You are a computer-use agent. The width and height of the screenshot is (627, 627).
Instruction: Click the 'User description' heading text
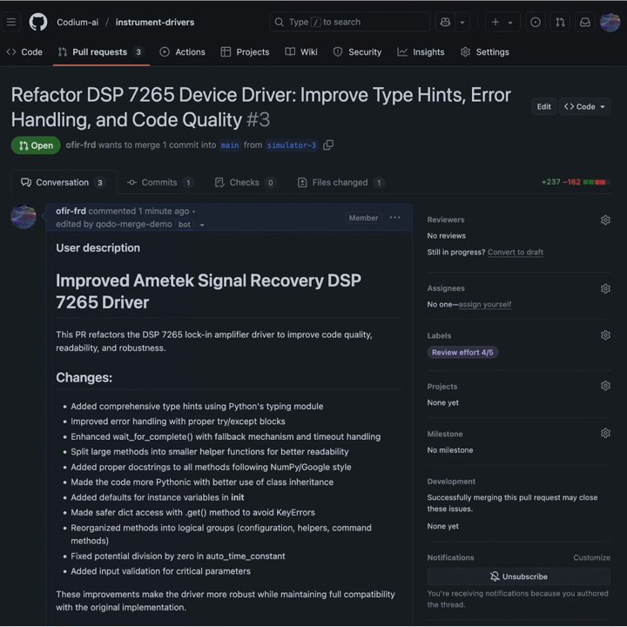click(98, 248)
